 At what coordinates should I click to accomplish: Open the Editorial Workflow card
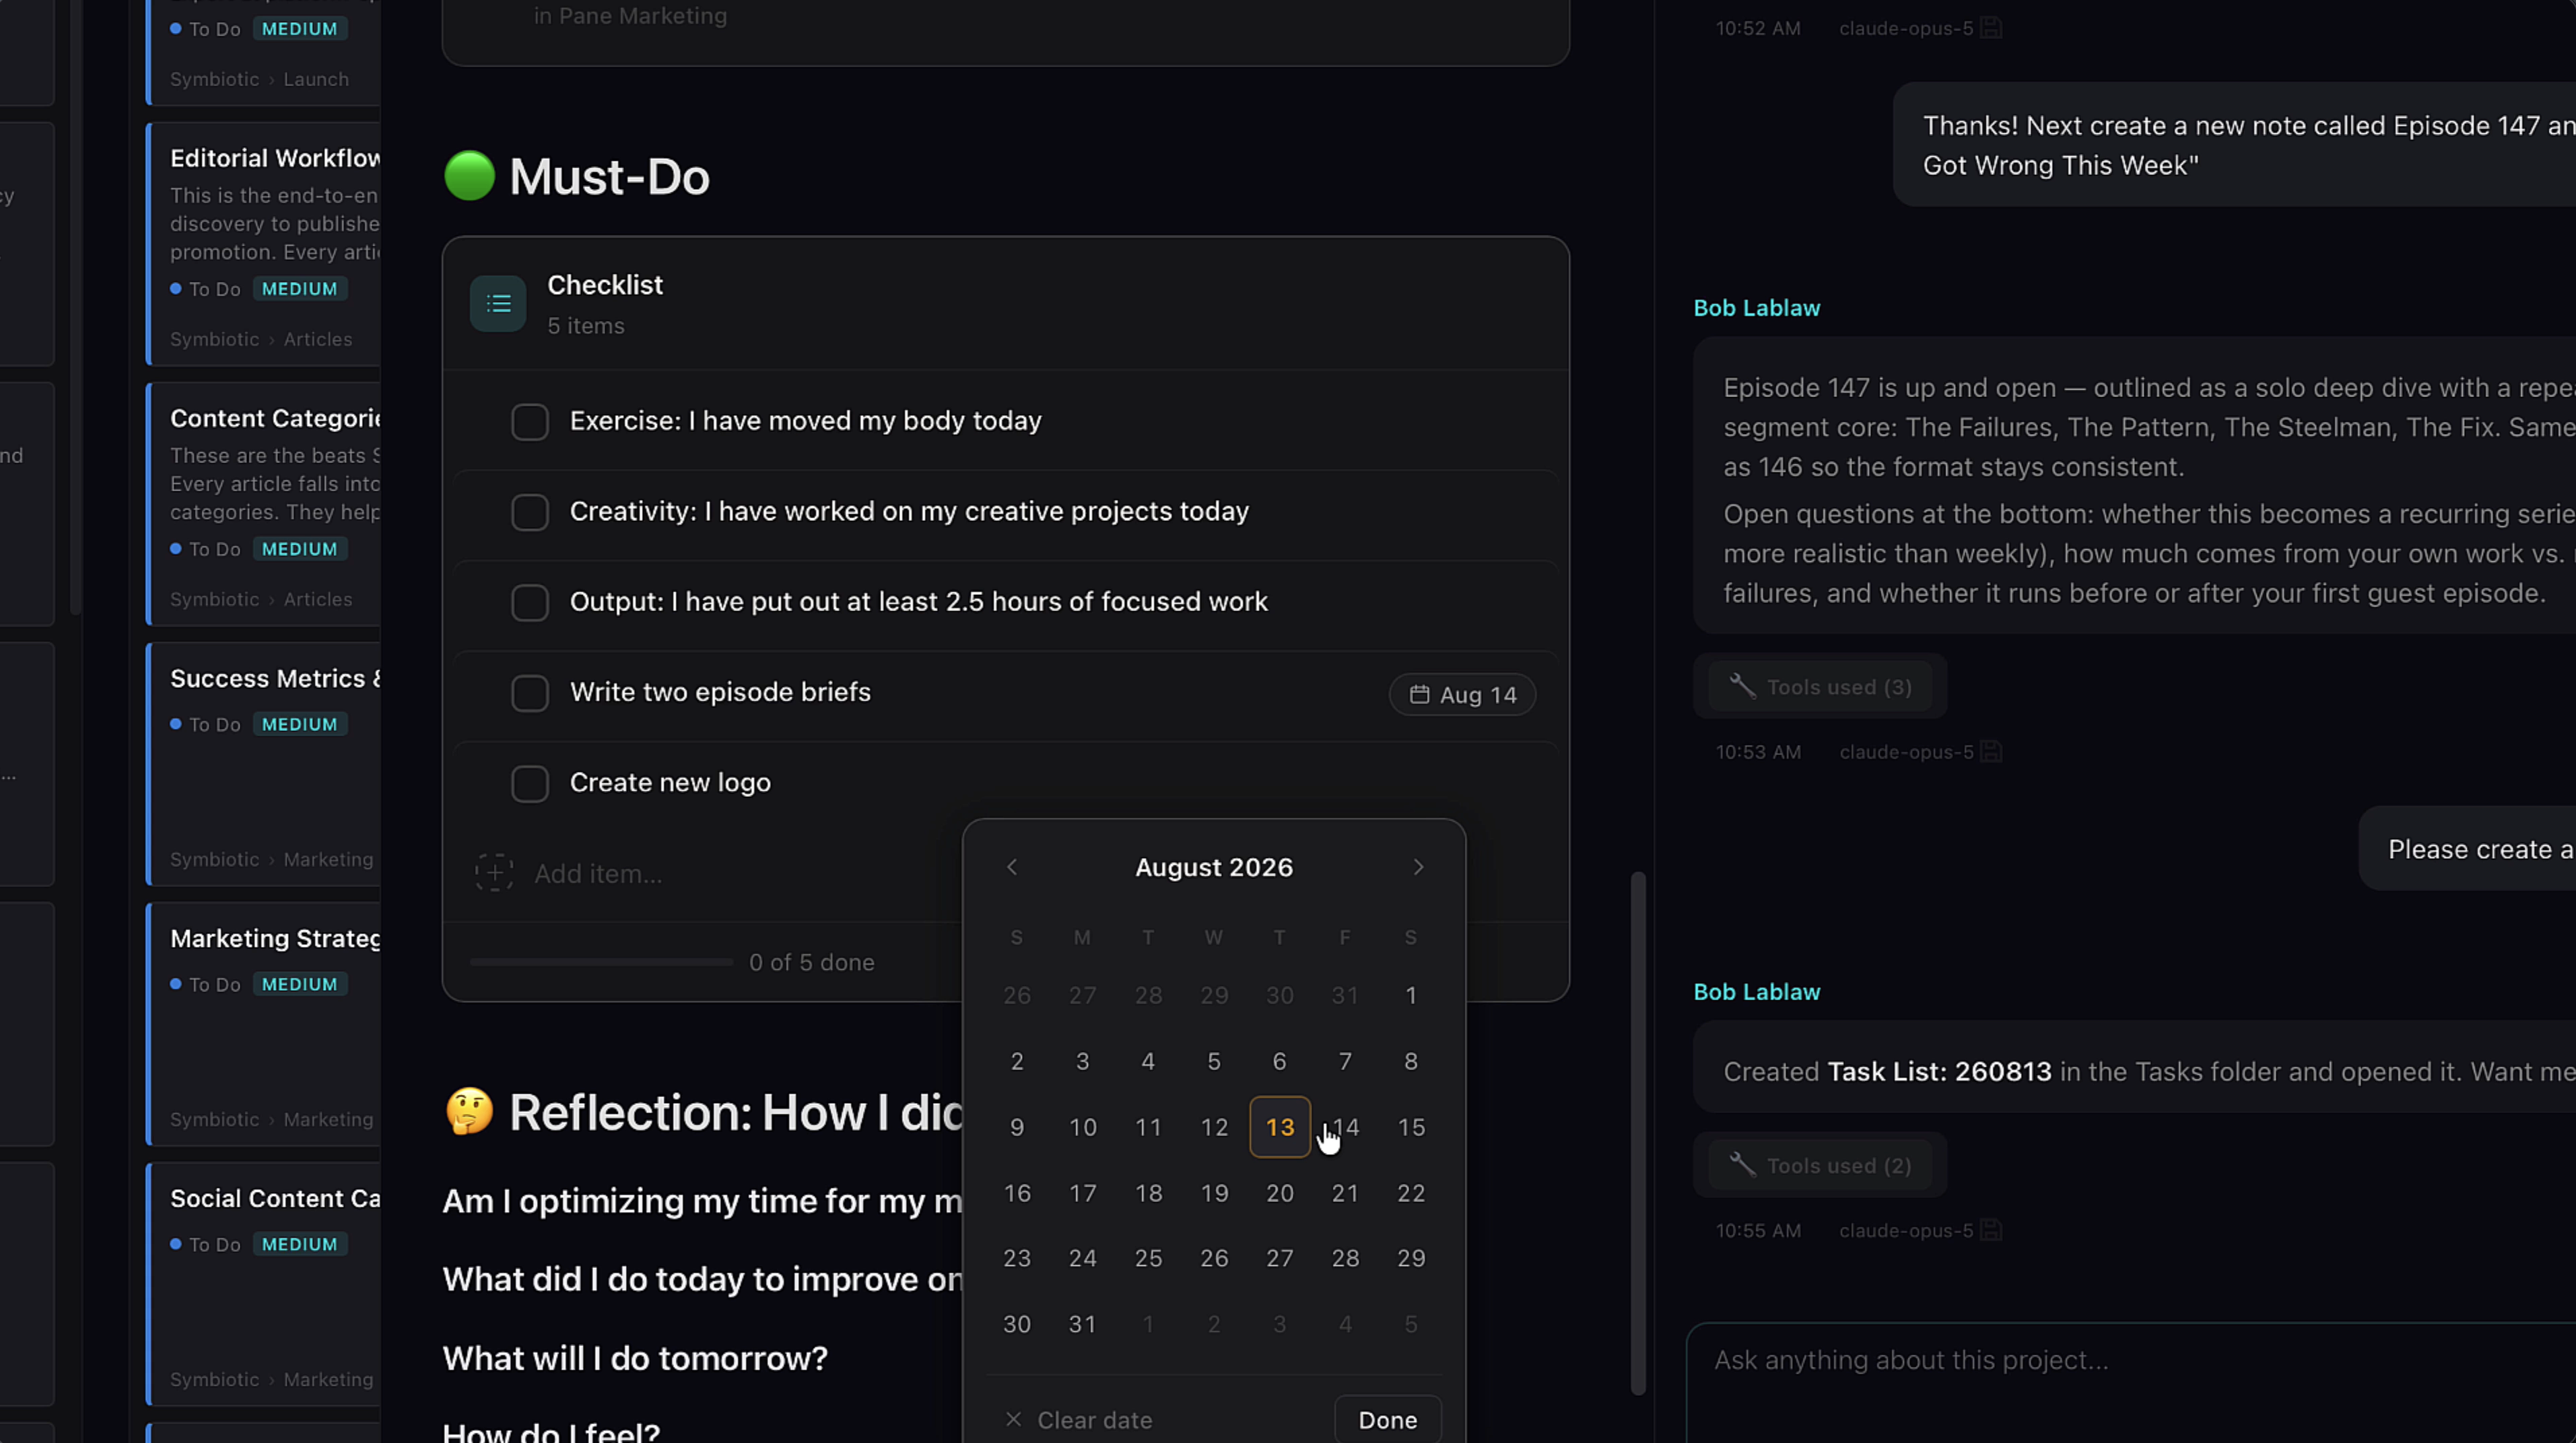264,245
